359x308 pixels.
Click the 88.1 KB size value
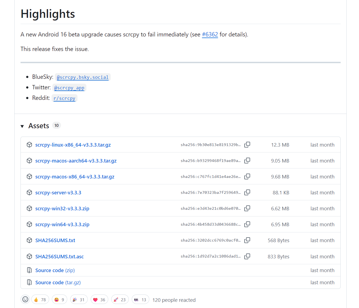point(281,193)
